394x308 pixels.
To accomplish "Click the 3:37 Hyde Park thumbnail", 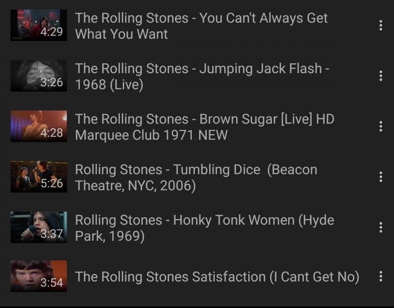I will 39,227.
